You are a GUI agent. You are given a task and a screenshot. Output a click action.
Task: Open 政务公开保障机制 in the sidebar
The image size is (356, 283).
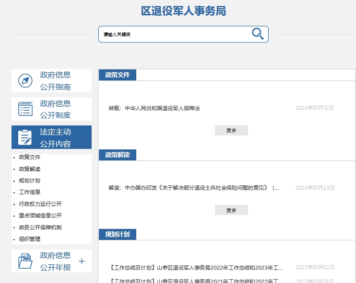point(40,227)
